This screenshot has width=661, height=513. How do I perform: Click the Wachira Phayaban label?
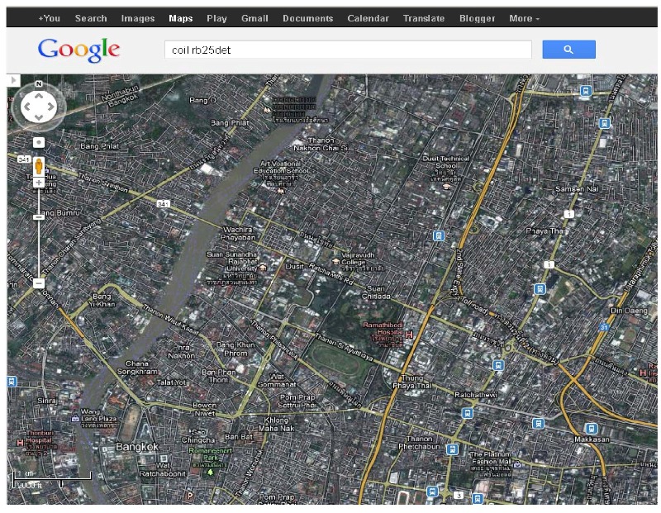(238, 233)
